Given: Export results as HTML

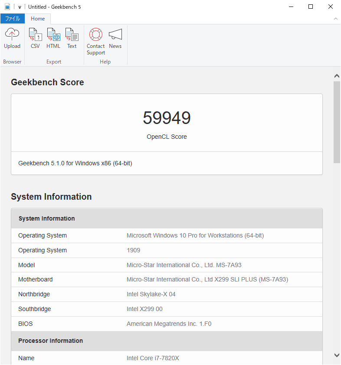Looking at the screenshot, I should (x=53, y=38).
